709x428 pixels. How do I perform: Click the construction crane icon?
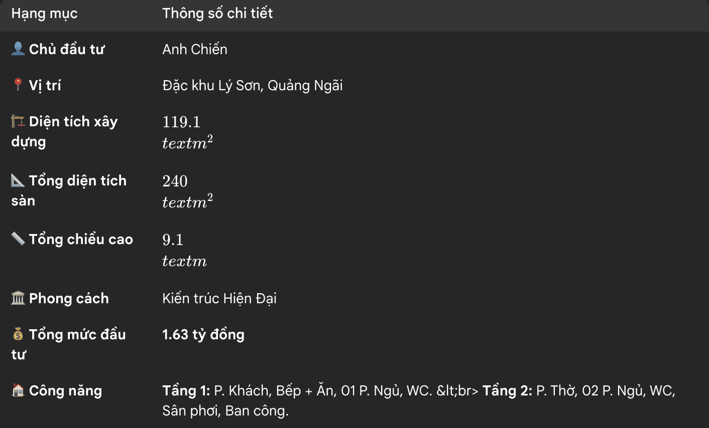click(18, 121)
